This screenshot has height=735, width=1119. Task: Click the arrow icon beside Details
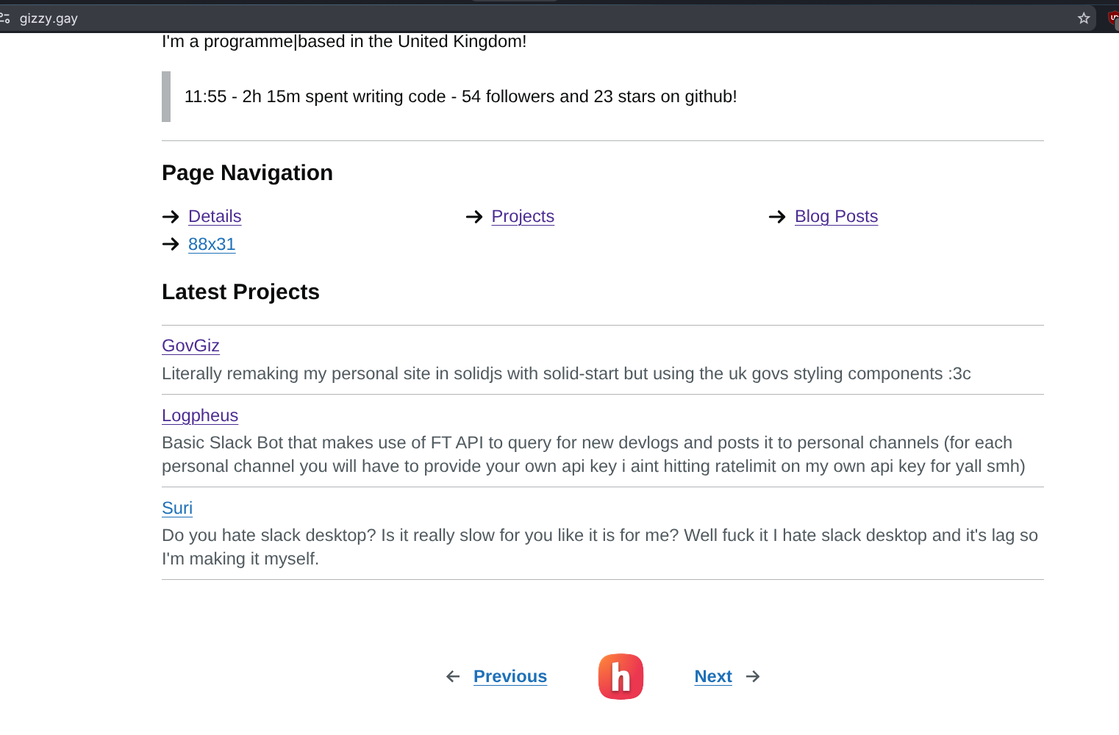tap(171, 217)
